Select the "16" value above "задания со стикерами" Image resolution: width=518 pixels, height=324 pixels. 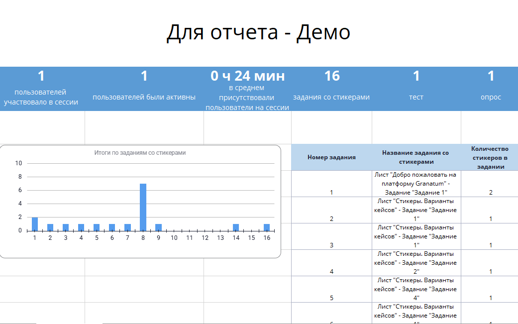pos(332,76)
